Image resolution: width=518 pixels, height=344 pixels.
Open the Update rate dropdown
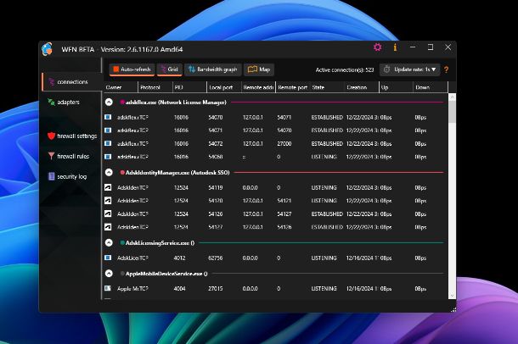(409, 69)
